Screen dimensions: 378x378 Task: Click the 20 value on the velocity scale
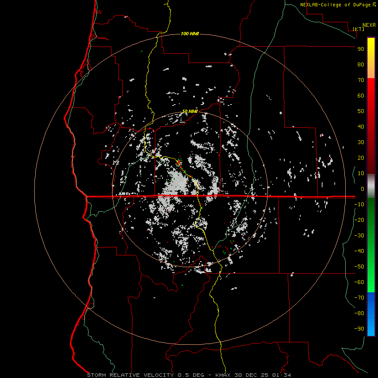(x=361, y=157)
